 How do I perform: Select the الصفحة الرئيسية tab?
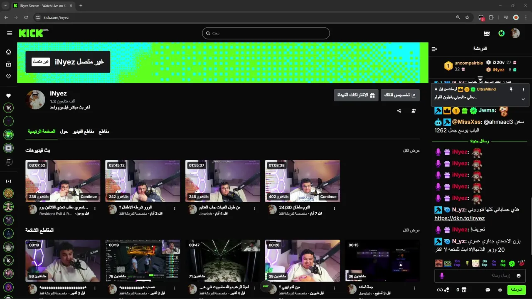tap(42, 132)
